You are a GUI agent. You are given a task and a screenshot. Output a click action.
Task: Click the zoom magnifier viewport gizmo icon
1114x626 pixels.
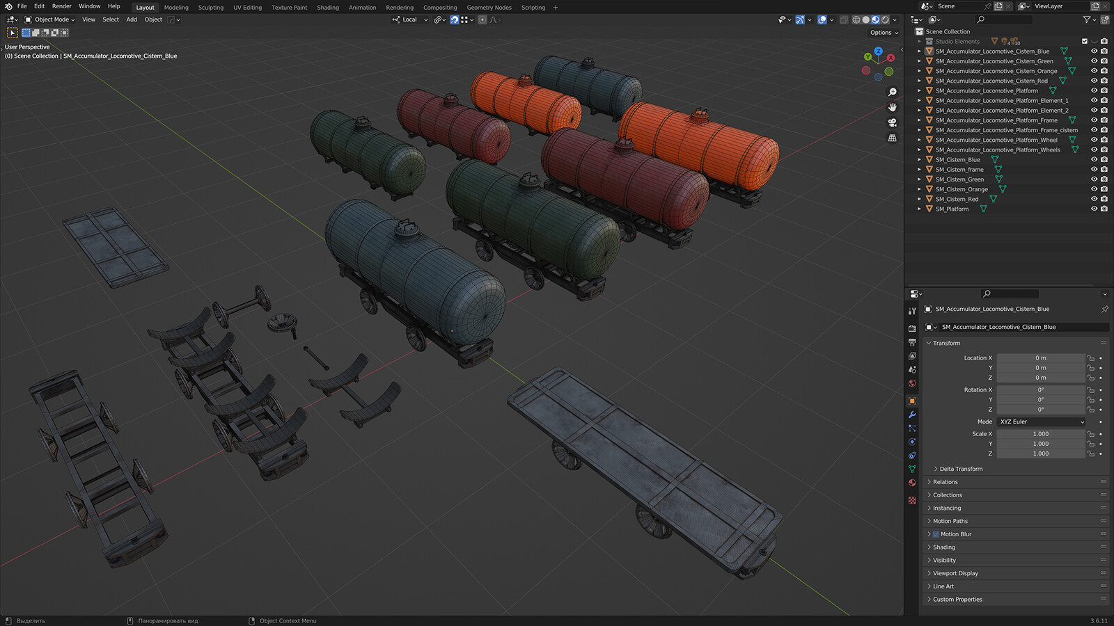[x=892, y=92]
